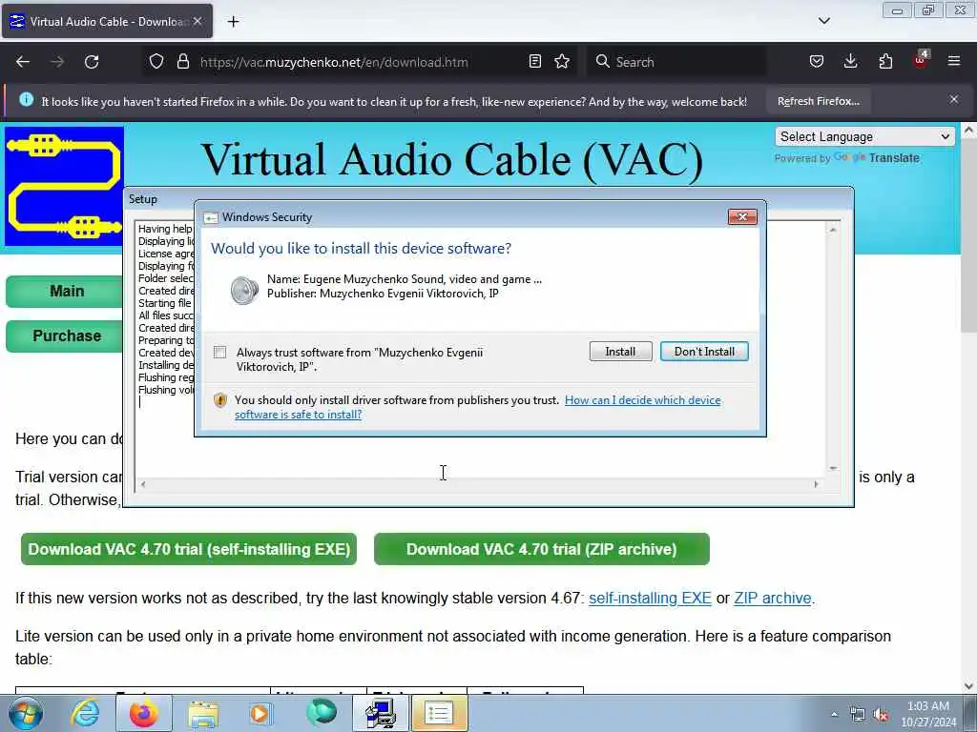Open the Purchase navigation button
The image size is (977, 732).
click(66, 336)
